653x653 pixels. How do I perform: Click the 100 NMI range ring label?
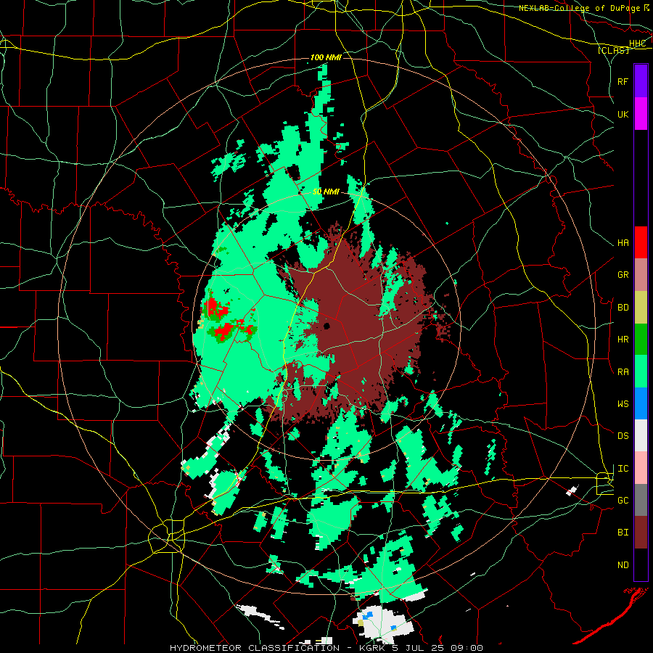(x=326, y=57)
